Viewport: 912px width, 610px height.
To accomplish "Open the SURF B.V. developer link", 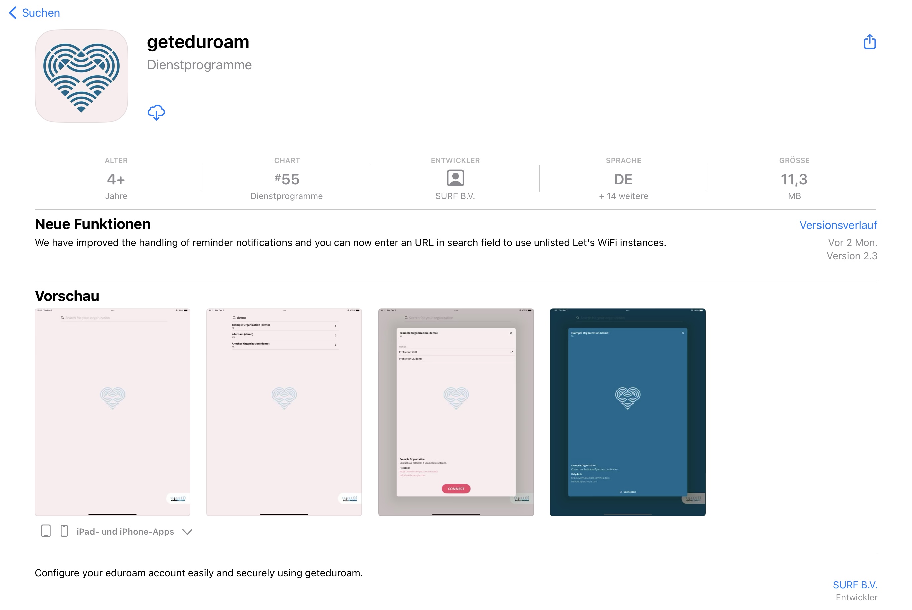I will (854, 585).
